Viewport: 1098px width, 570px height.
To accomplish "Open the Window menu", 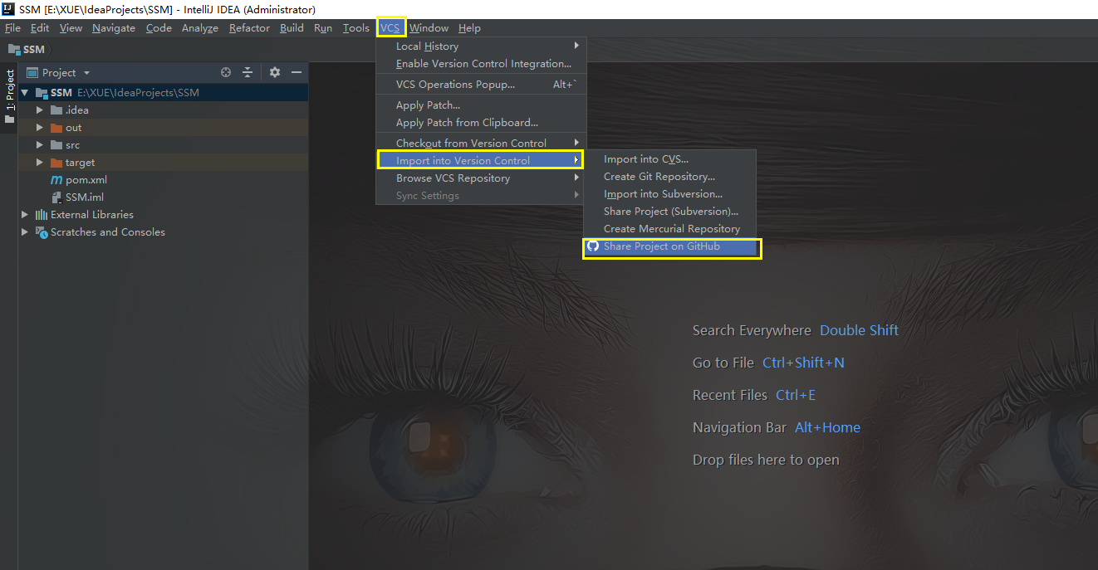I will (429, 28).
